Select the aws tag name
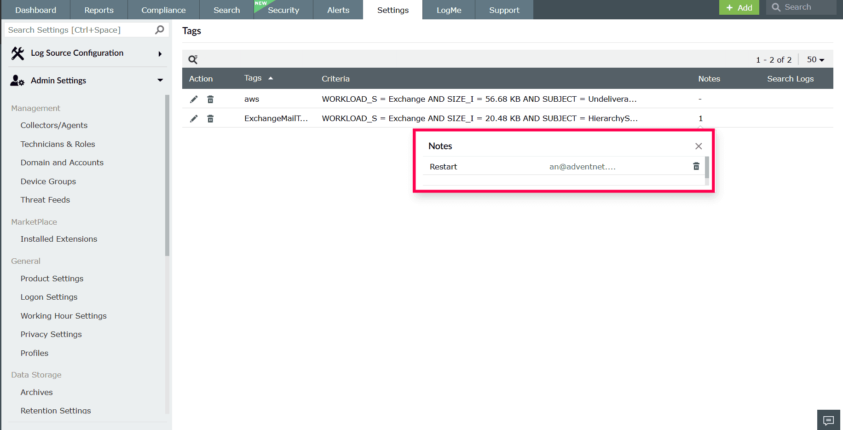The width and height of the screenshot is (843, 430). (x=252, y=99)
